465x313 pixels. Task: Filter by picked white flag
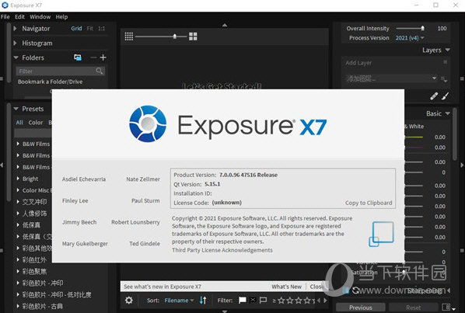(243, 301)
